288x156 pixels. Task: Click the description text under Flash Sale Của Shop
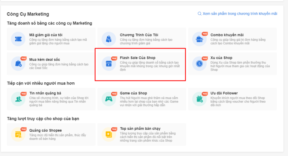click(x=150, y=66)
